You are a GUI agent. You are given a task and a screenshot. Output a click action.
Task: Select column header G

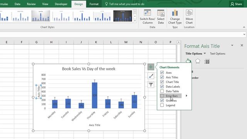tap(36, 42)
